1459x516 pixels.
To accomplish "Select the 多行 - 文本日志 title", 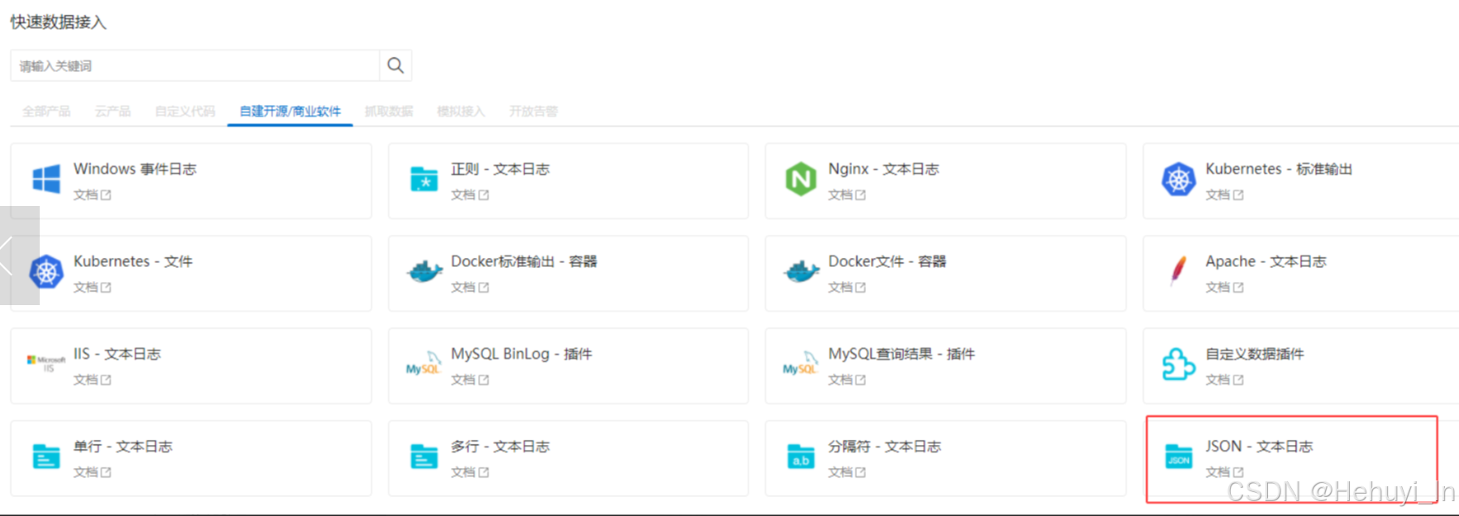I will [x=500, y=447].
